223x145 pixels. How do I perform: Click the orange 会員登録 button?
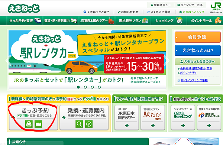[198, 37]
